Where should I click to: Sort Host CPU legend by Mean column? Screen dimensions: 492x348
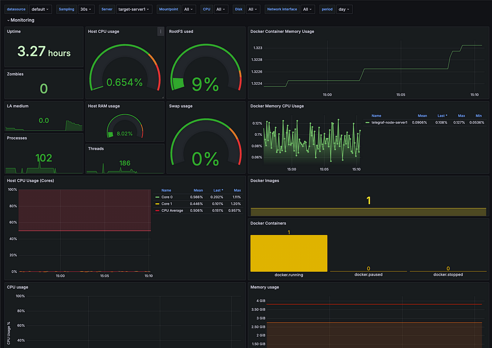198,190
